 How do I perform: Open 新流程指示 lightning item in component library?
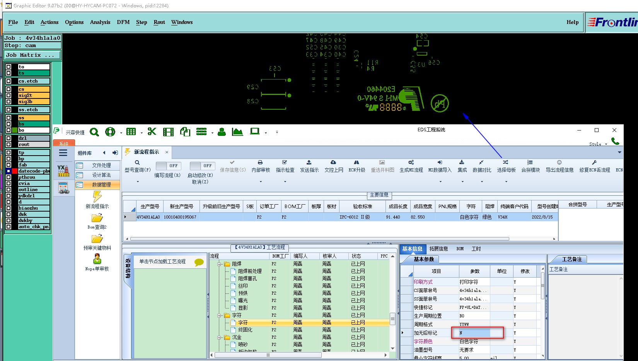tap(97, 200)
